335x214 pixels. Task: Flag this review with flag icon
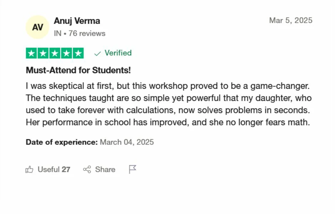[x=133, y=169]
